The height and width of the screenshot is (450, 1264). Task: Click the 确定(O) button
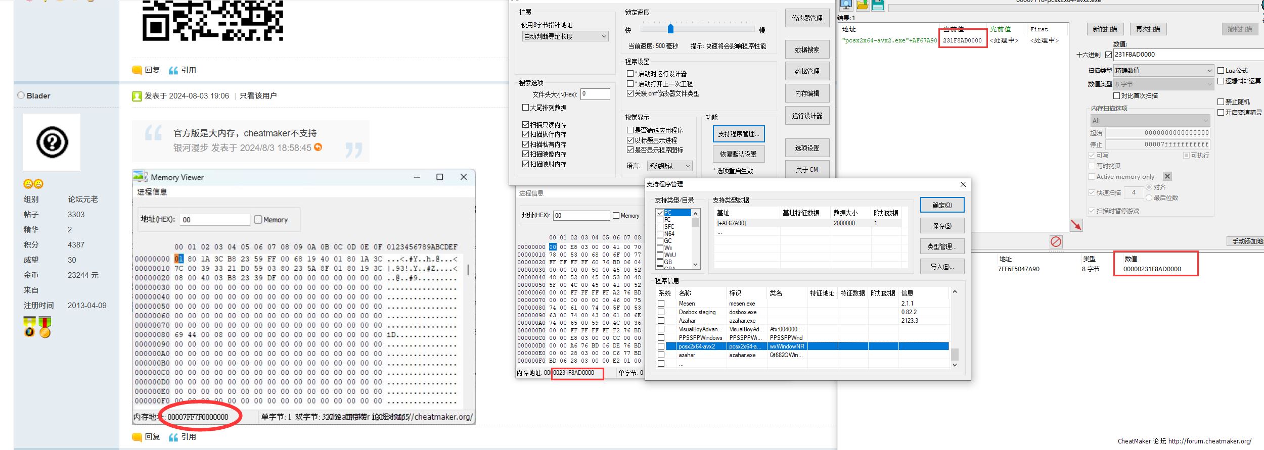click(x=941, y=205)
